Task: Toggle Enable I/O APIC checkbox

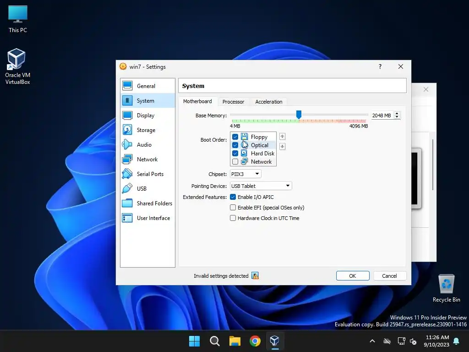Action: [233, 197]
